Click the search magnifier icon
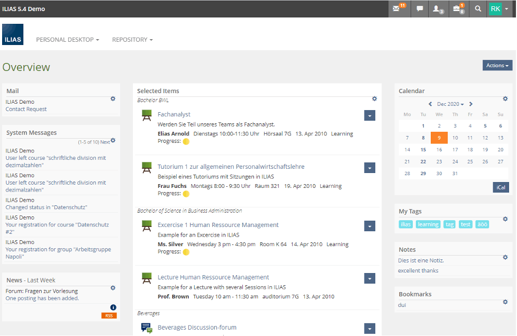Image resolution: width=517 pixels, height=336 pixels. [x=478, y=8]
